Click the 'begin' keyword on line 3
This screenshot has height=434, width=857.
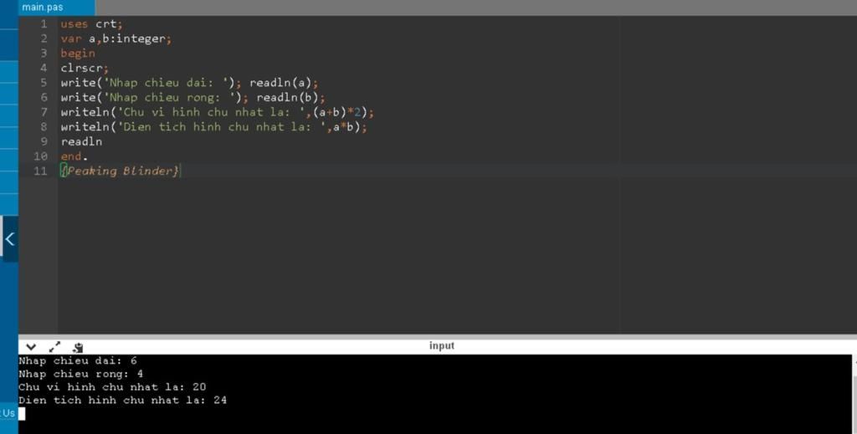tap(78, 54)
